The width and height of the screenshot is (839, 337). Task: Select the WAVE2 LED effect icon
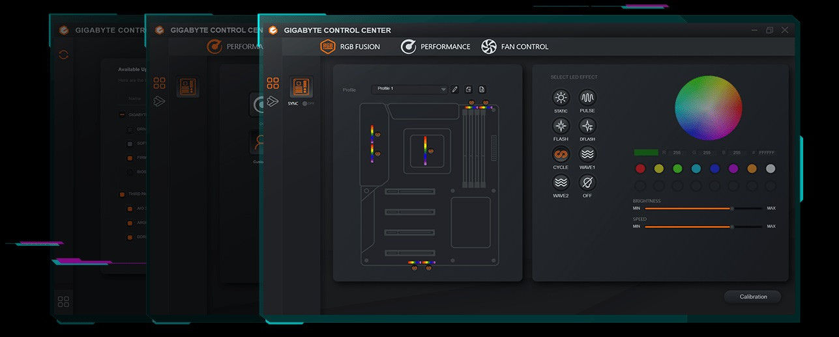[561, 183]
